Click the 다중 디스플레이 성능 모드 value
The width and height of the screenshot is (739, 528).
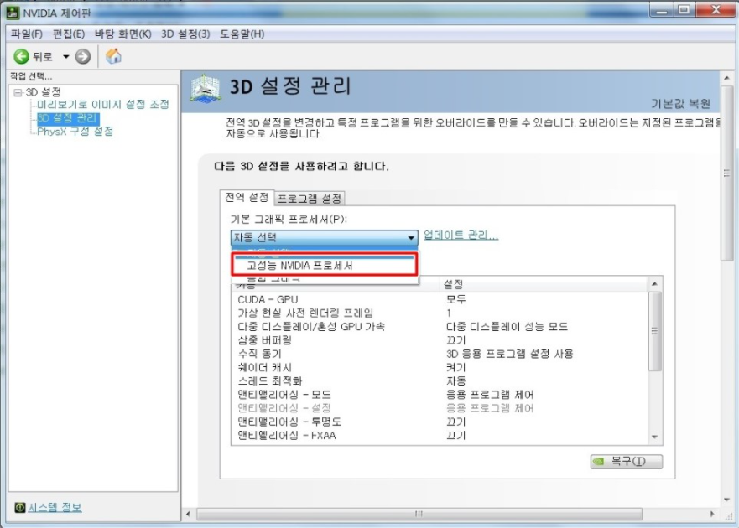point(507,326)
